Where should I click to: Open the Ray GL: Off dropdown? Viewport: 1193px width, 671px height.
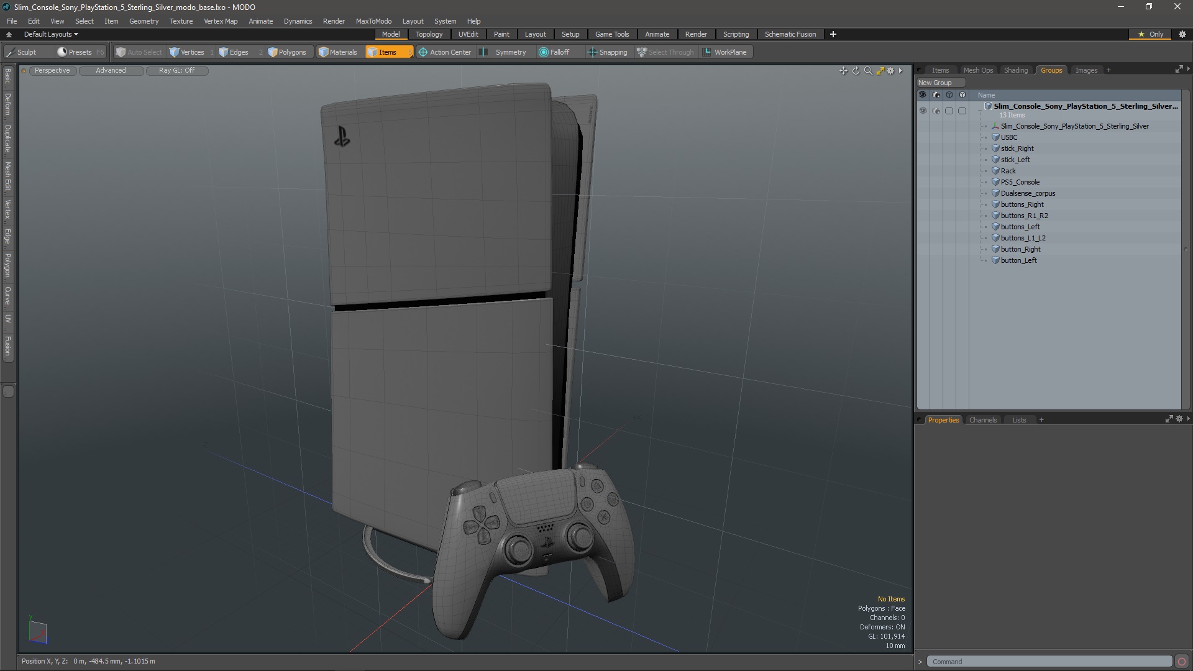coord(176,71)
